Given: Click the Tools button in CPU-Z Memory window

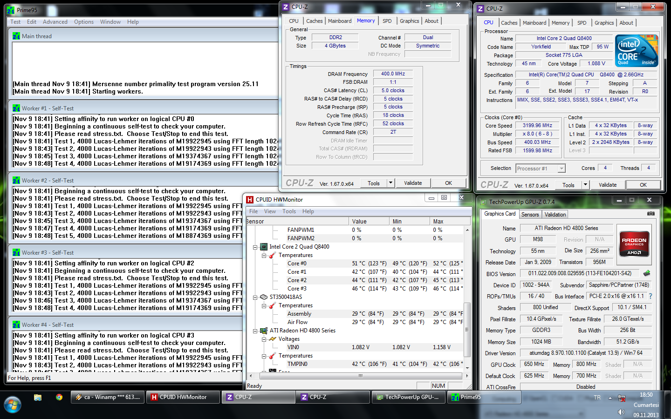Looking at the screenshot, I should [x=374, y=183].
